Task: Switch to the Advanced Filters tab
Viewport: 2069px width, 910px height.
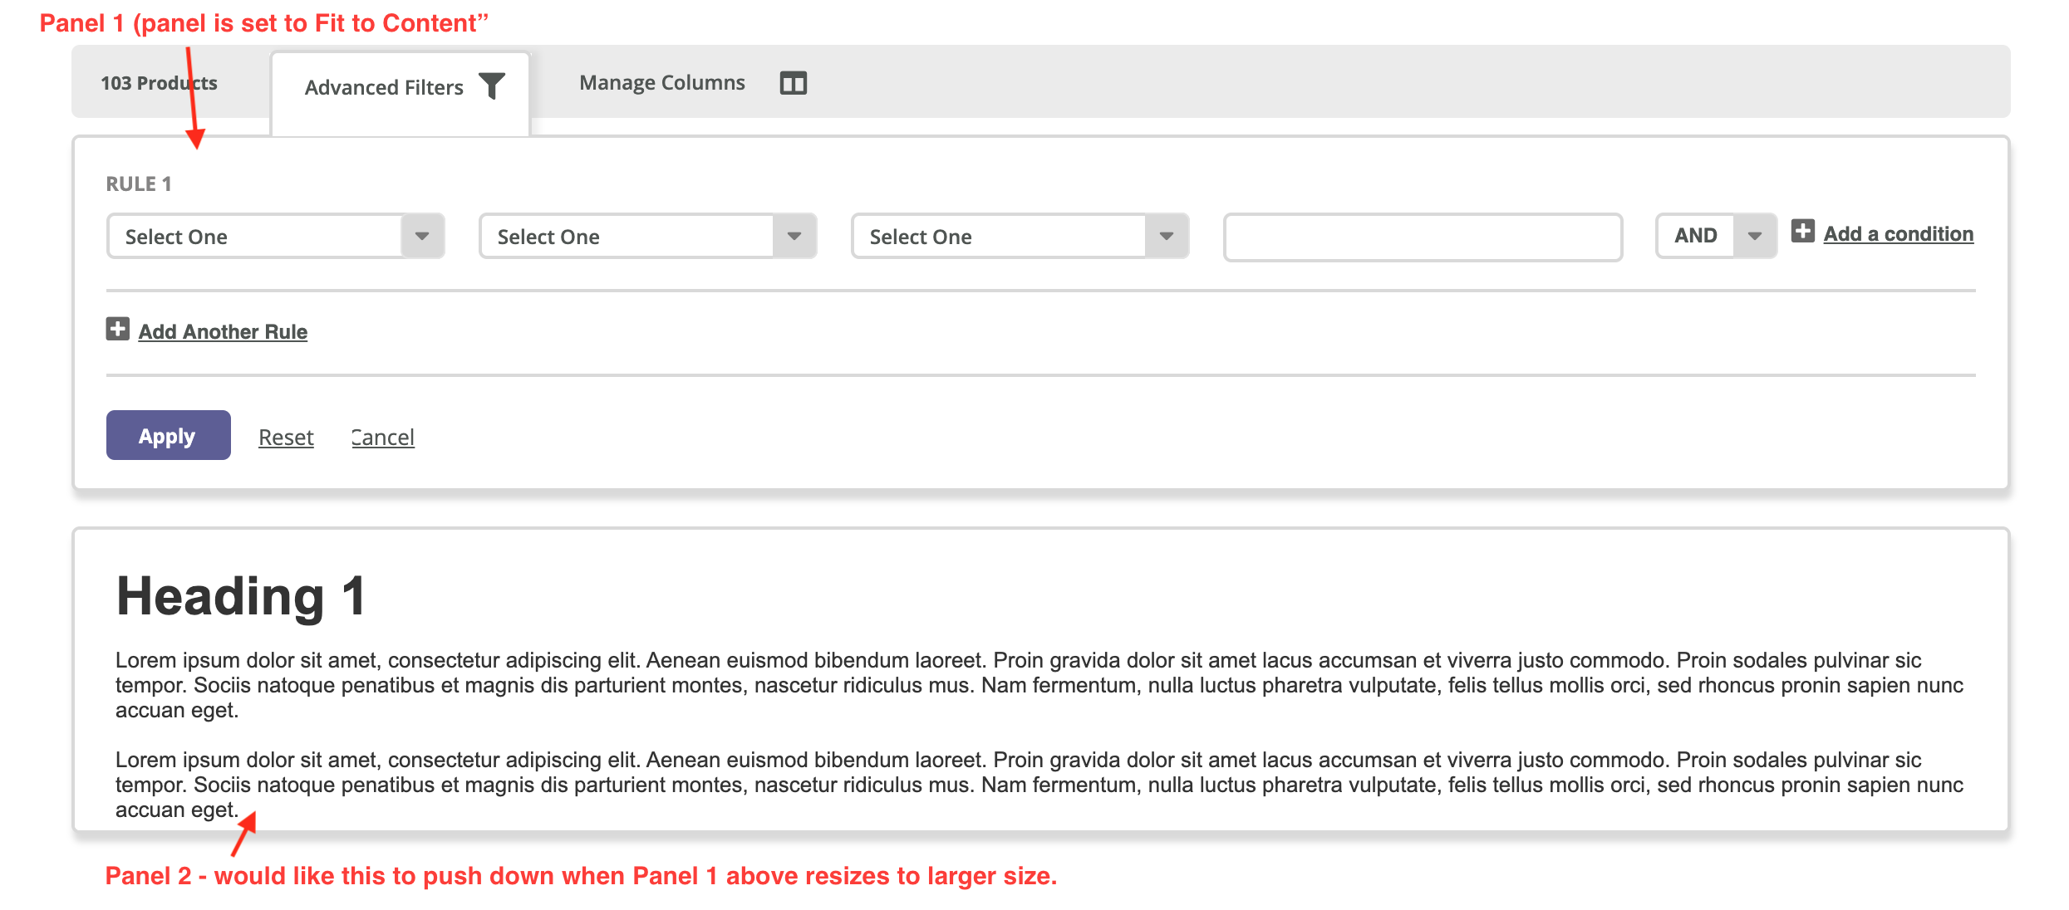Action: coord(384,87)
